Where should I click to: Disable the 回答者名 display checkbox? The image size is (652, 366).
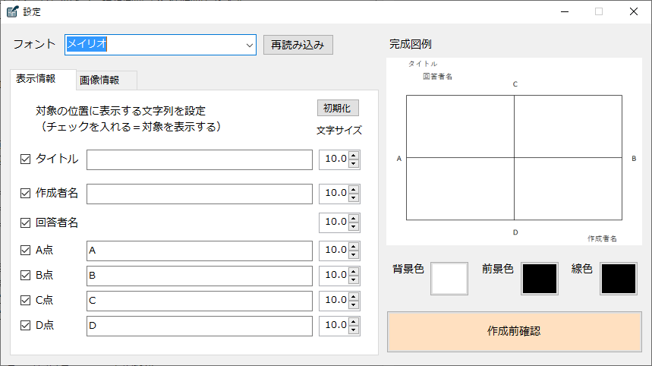[x=25, y=222]
